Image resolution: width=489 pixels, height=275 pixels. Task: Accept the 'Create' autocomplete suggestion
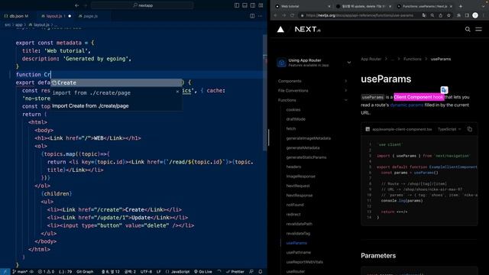(x=116, y=82)
